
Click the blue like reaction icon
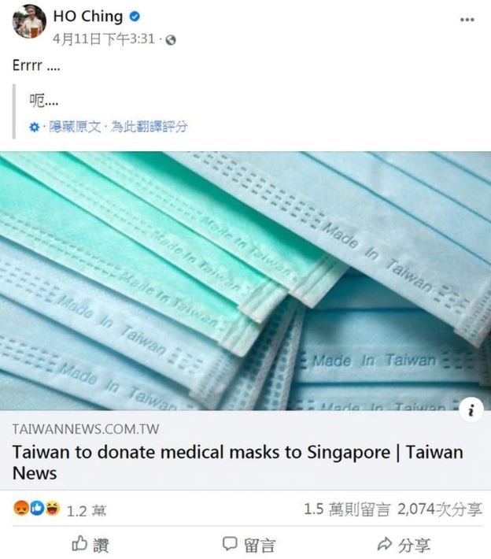[x=37, y=508]
